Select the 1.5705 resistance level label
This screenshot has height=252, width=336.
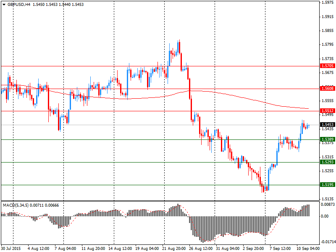click(328, 66)
